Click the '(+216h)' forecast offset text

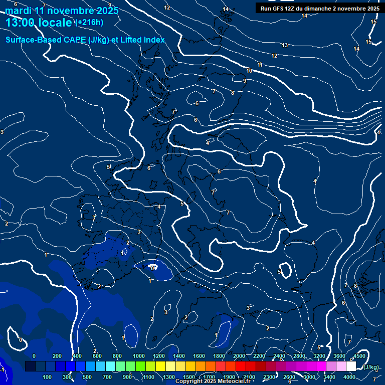89,23
